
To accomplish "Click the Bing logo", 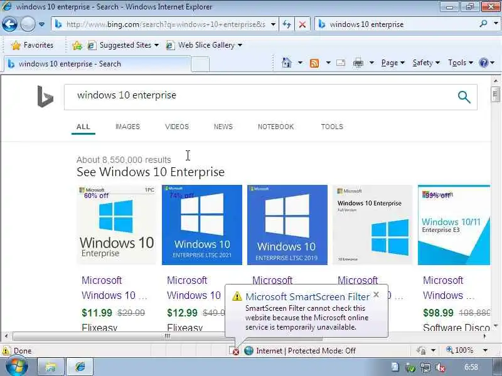I will [x=45, y=97].
